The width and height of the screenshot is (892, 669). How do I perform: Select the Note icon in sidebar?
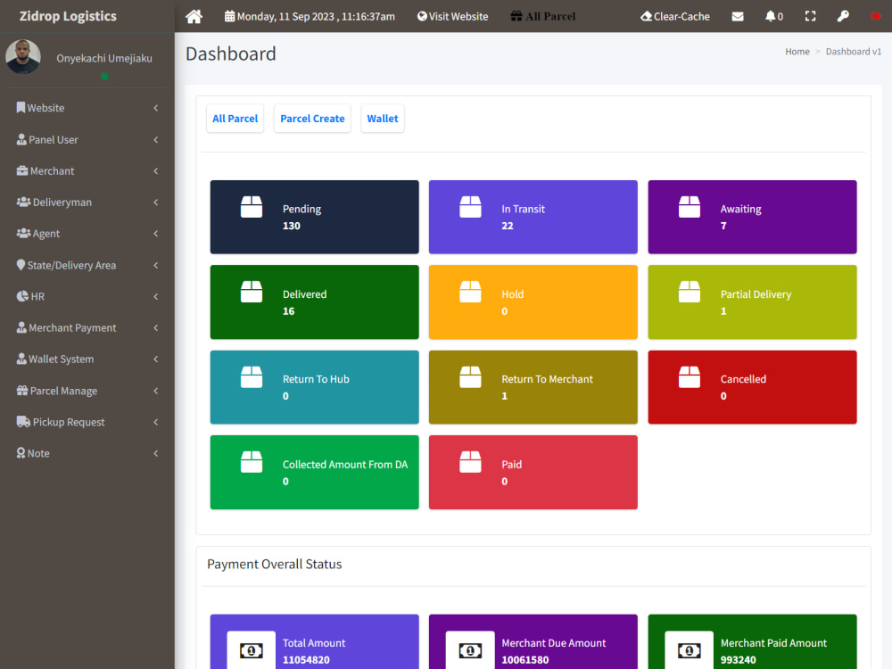(21, 453)
